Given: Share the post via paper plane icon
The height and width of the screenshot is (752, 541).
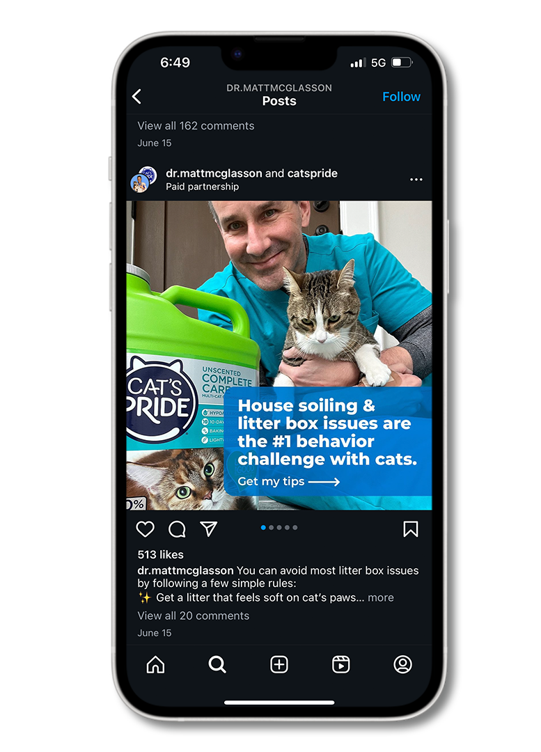Looking at the screenshot, I should [x=209, y=528].
